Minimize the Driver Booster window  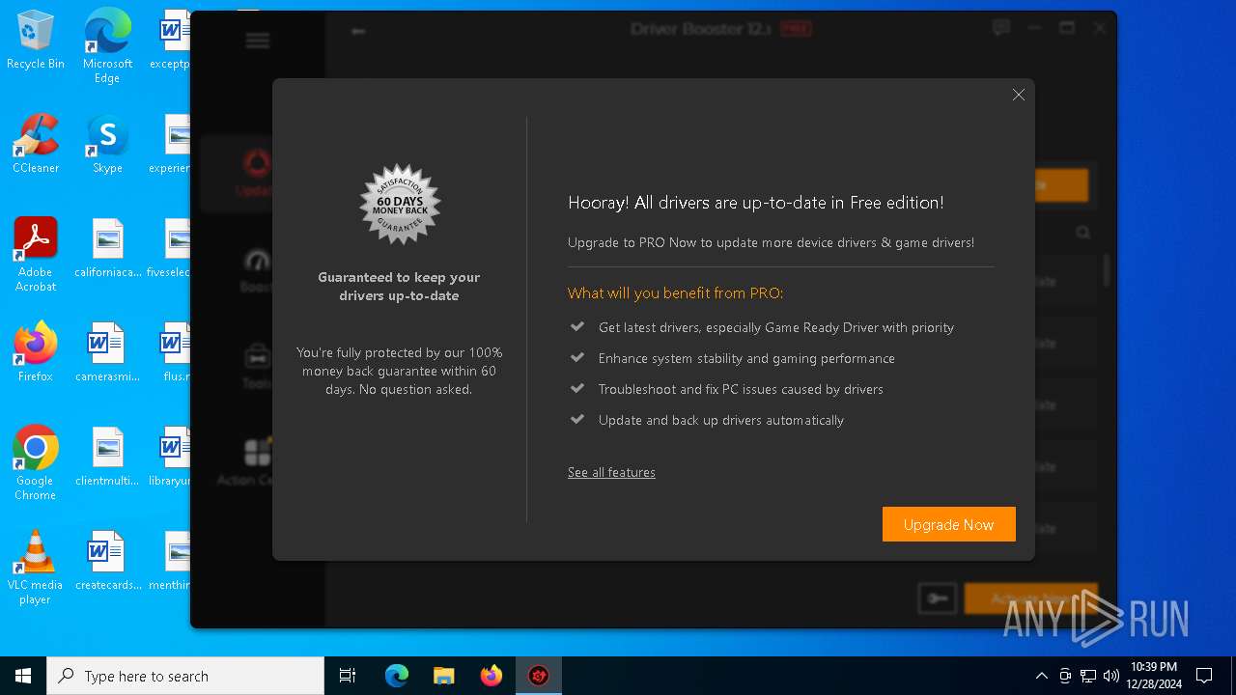(x=1034, y=28)
